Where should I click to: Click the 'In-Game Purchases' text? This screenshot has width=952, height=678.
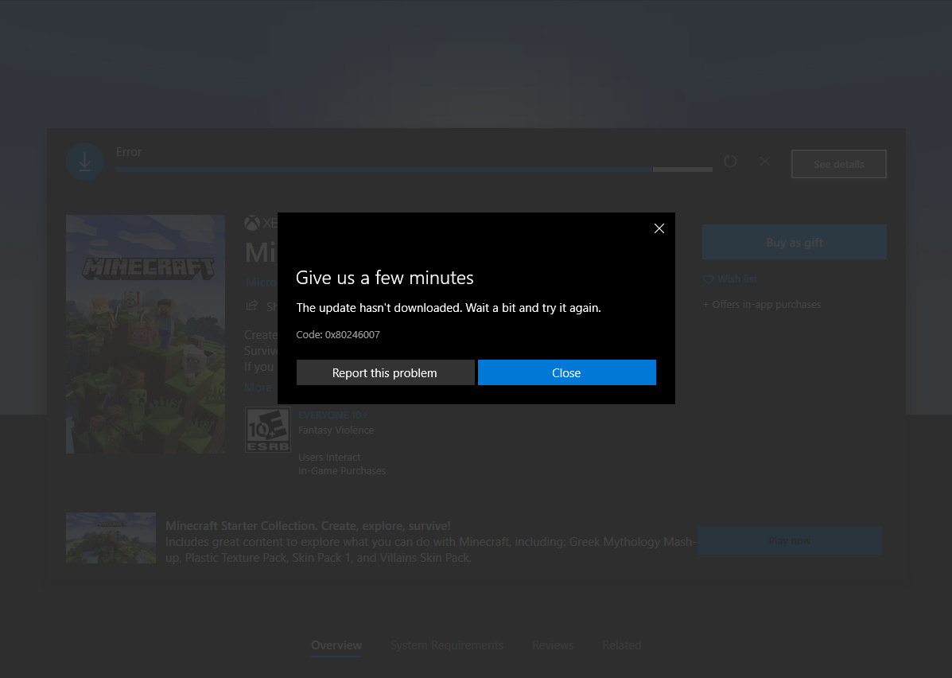(342, 471)
